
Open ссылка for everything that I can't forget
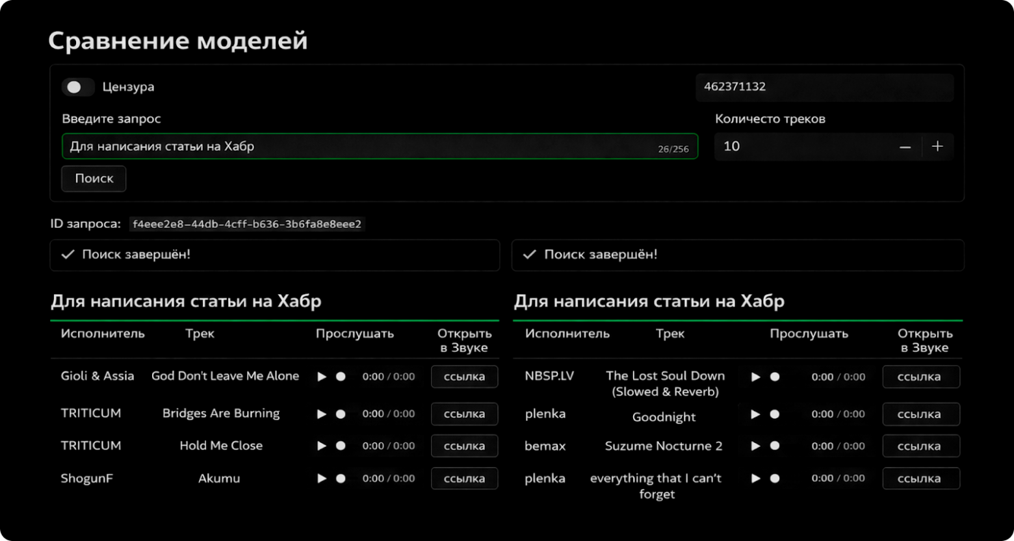pyautogui.click(x=921, y=479)
